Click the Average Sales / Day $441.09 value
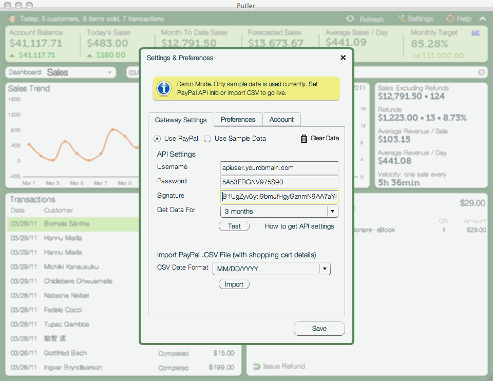Screen dimensions: 493x381 (x=346, y=42)
